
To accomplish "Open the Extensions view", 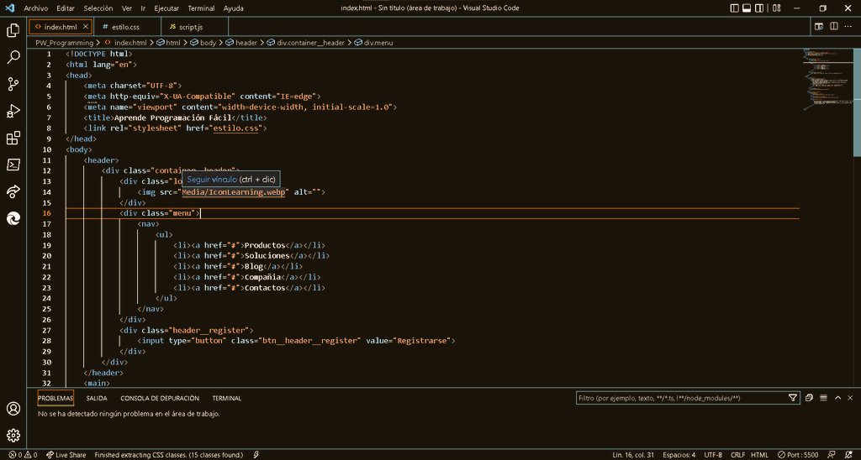I will tap(13, 138).
